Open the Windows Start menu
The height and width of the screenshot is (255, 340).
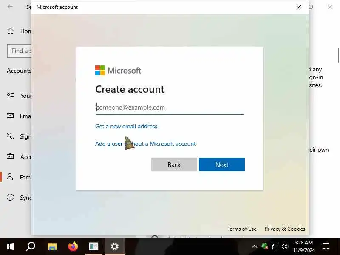[10, 246]
